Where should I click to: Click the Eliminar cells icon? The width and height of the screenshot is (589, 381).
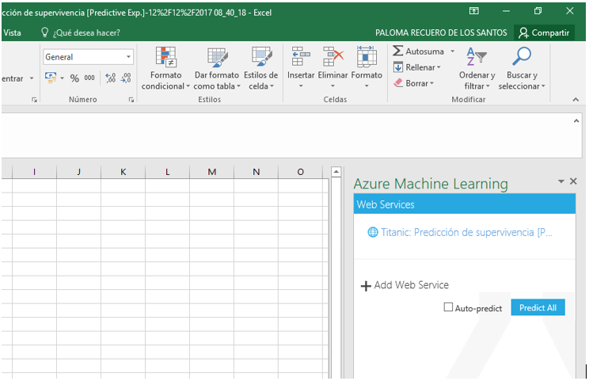(332, 56)
